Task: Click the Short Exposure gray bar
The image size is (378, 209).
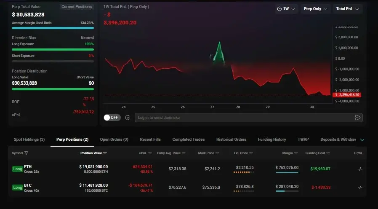Action: pyautogui.click(x=53, y=61)
